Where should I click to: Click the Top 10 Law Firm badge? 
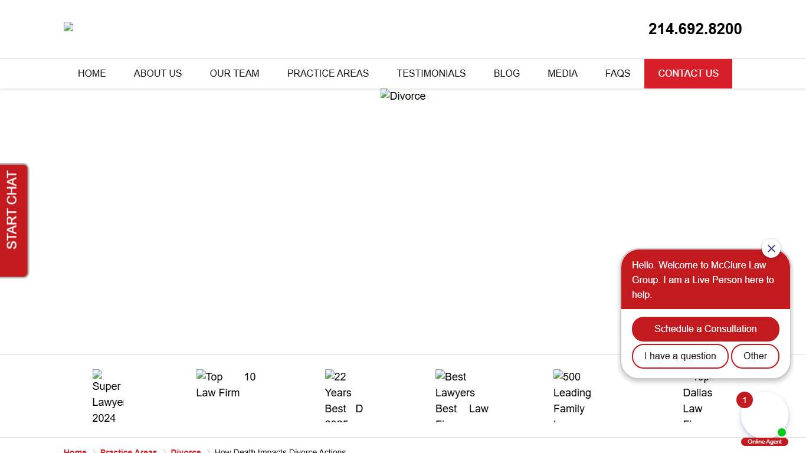click(225, 385)
